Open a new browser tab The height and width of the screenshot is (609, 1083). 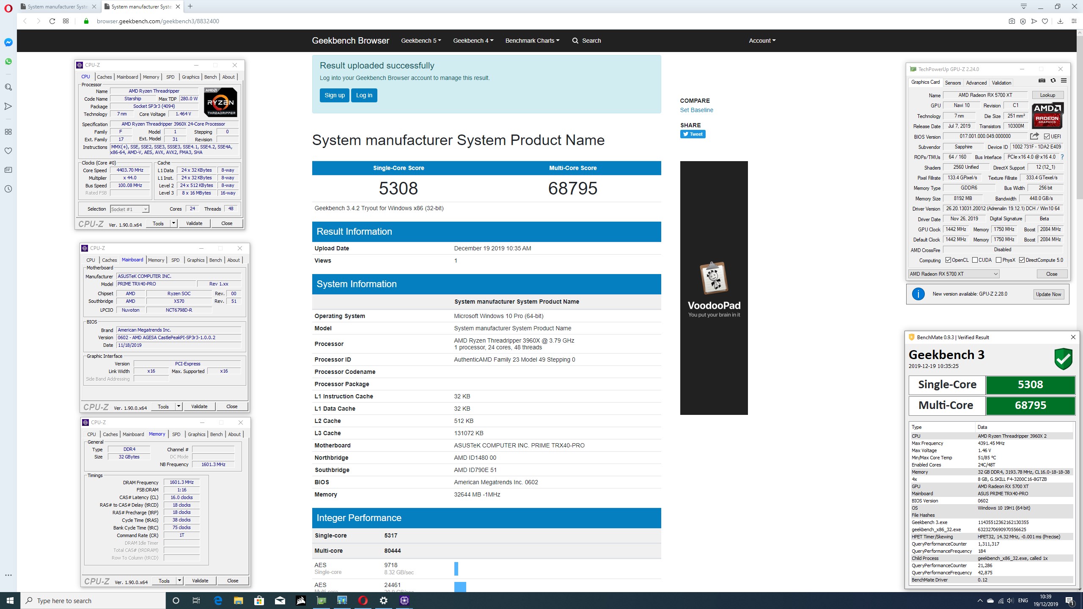click(x=190, y=6)
